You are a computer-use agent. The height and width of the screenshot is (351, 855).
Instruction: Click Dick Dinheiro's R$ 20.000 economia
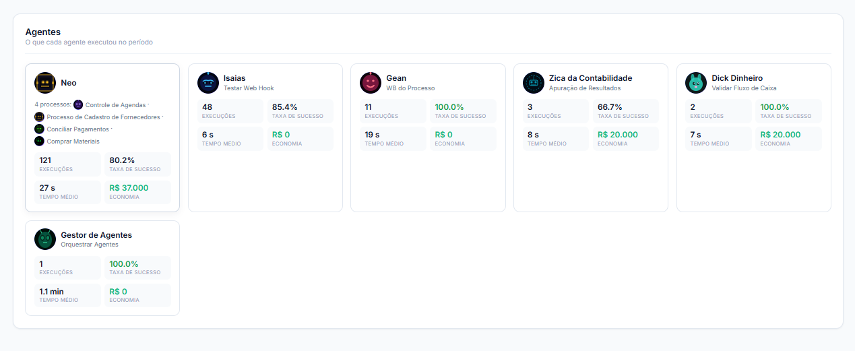tap(780, 135)
